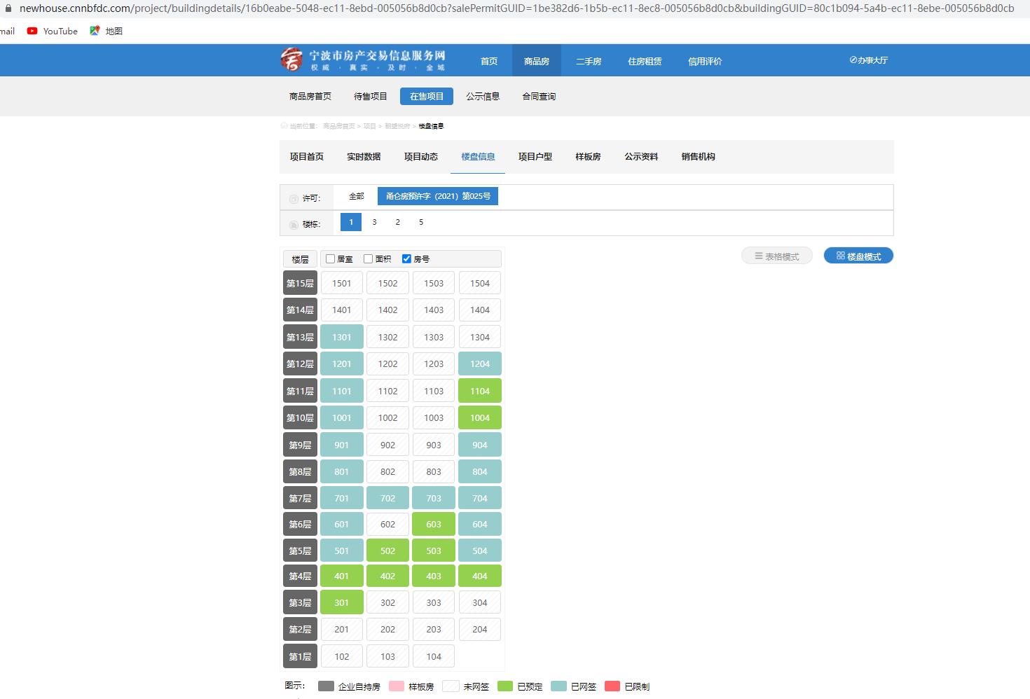Click the 第1层 floor label

click(300, 656)
